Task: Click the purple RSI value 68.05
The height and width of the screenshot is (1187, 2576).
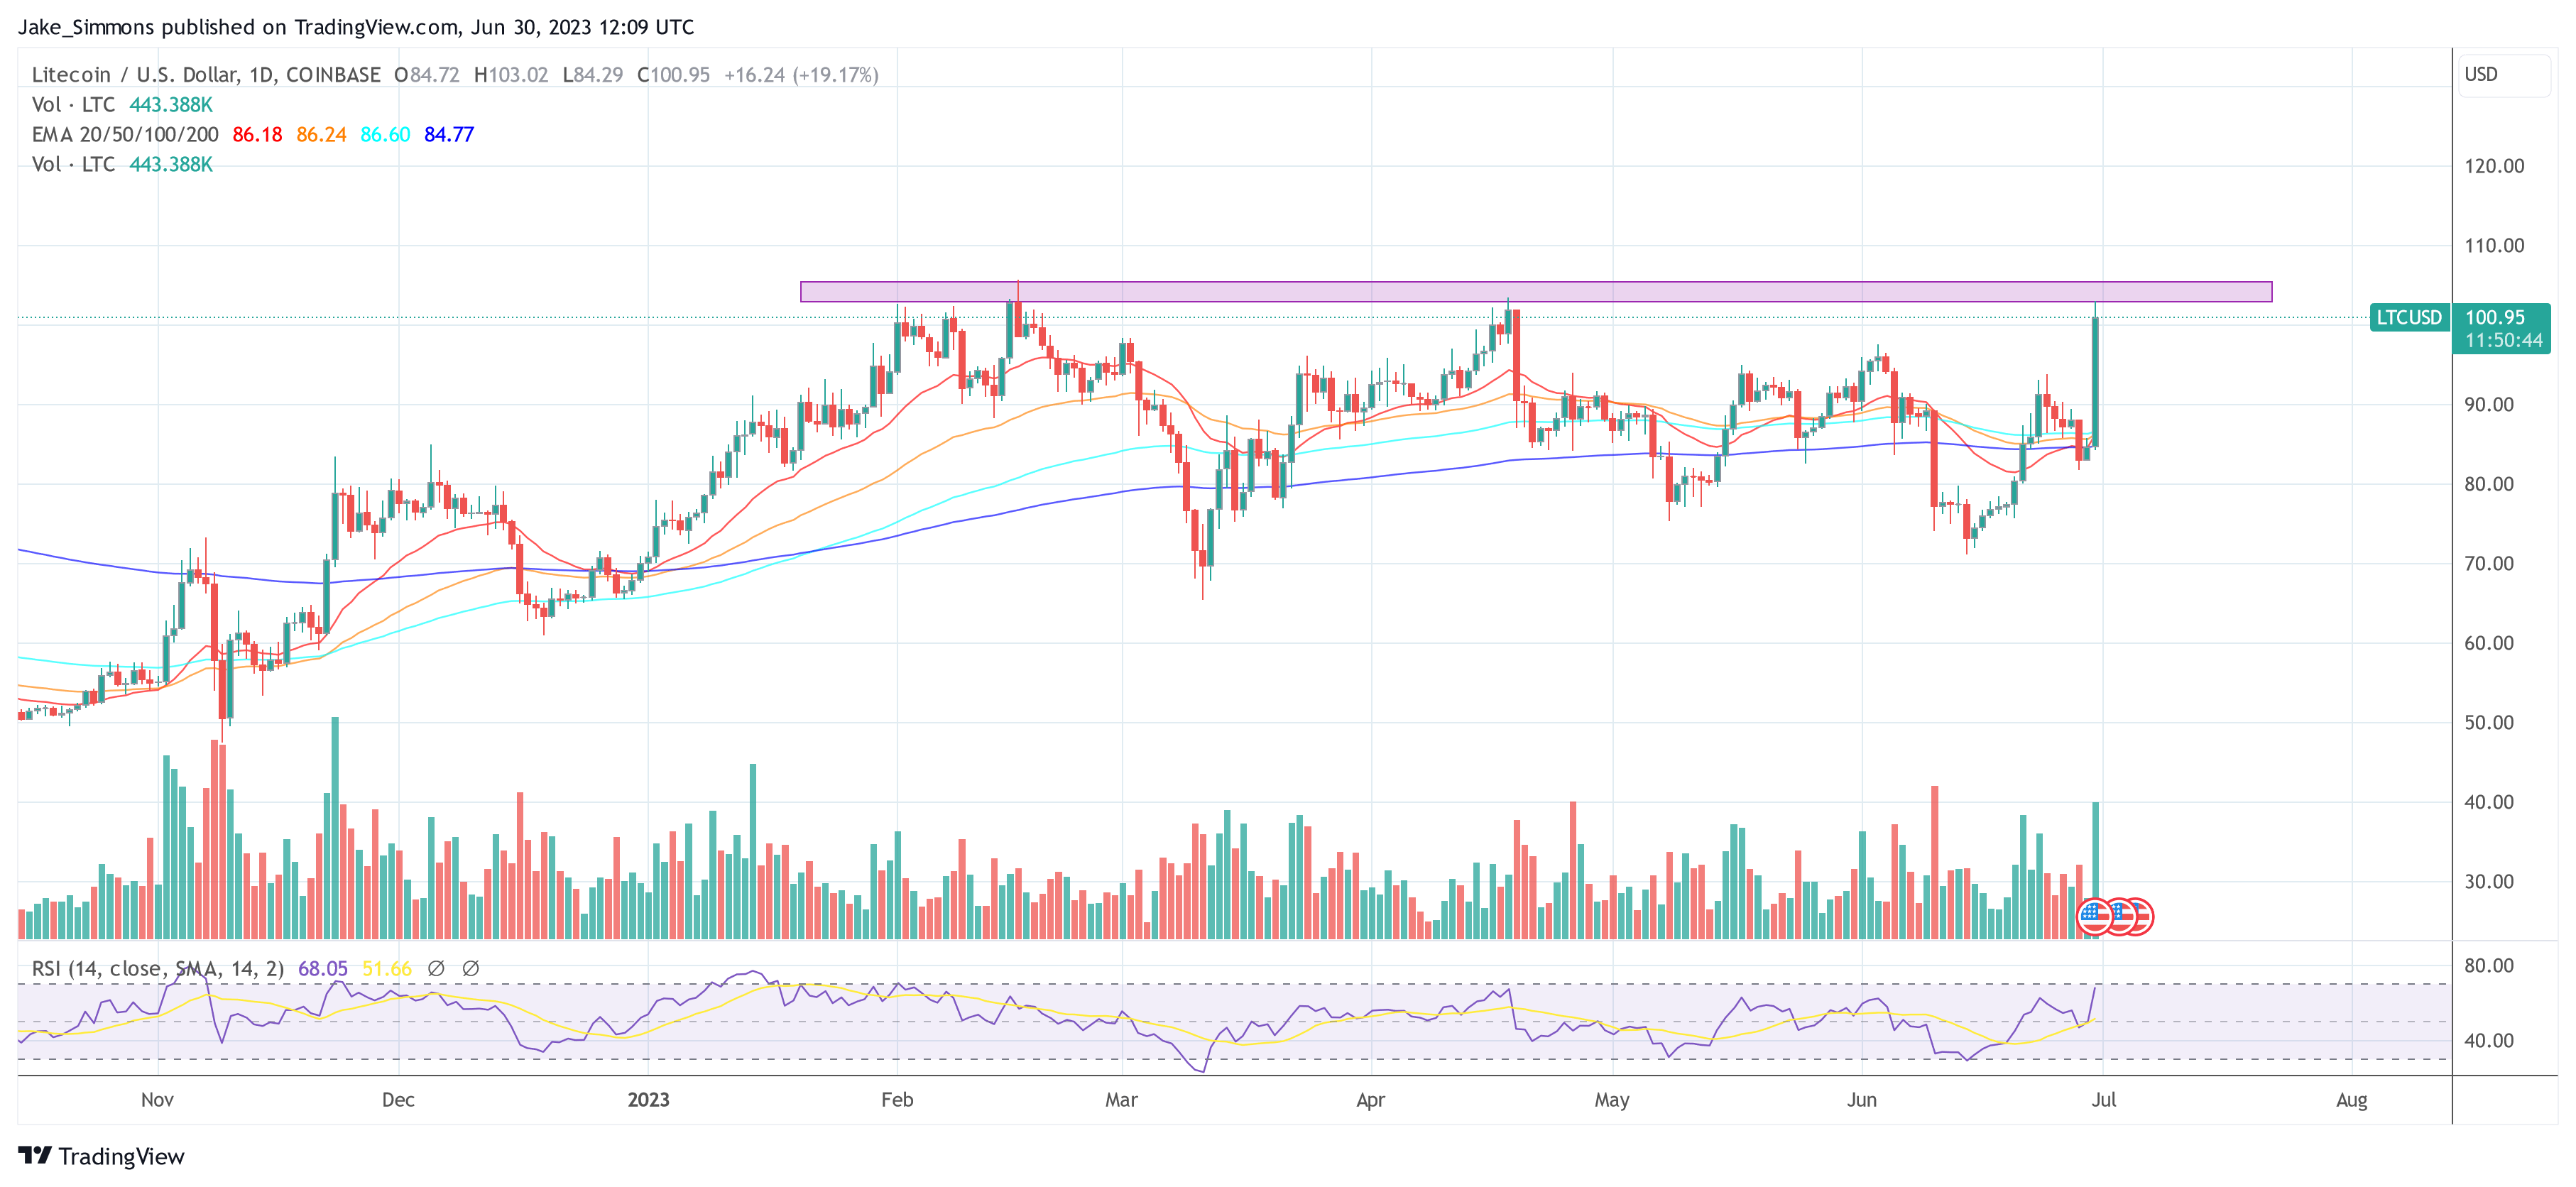Action: click(323, 968)
